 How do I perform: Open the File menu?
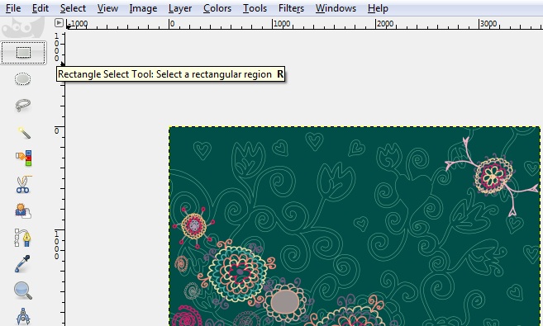tap(13, 8)
